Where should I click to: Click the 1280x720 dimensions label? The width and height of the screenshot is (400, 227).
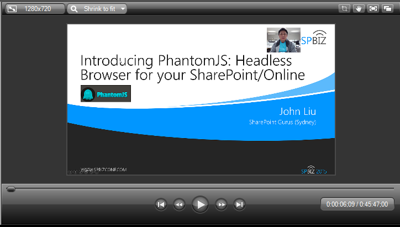(38, 9)
